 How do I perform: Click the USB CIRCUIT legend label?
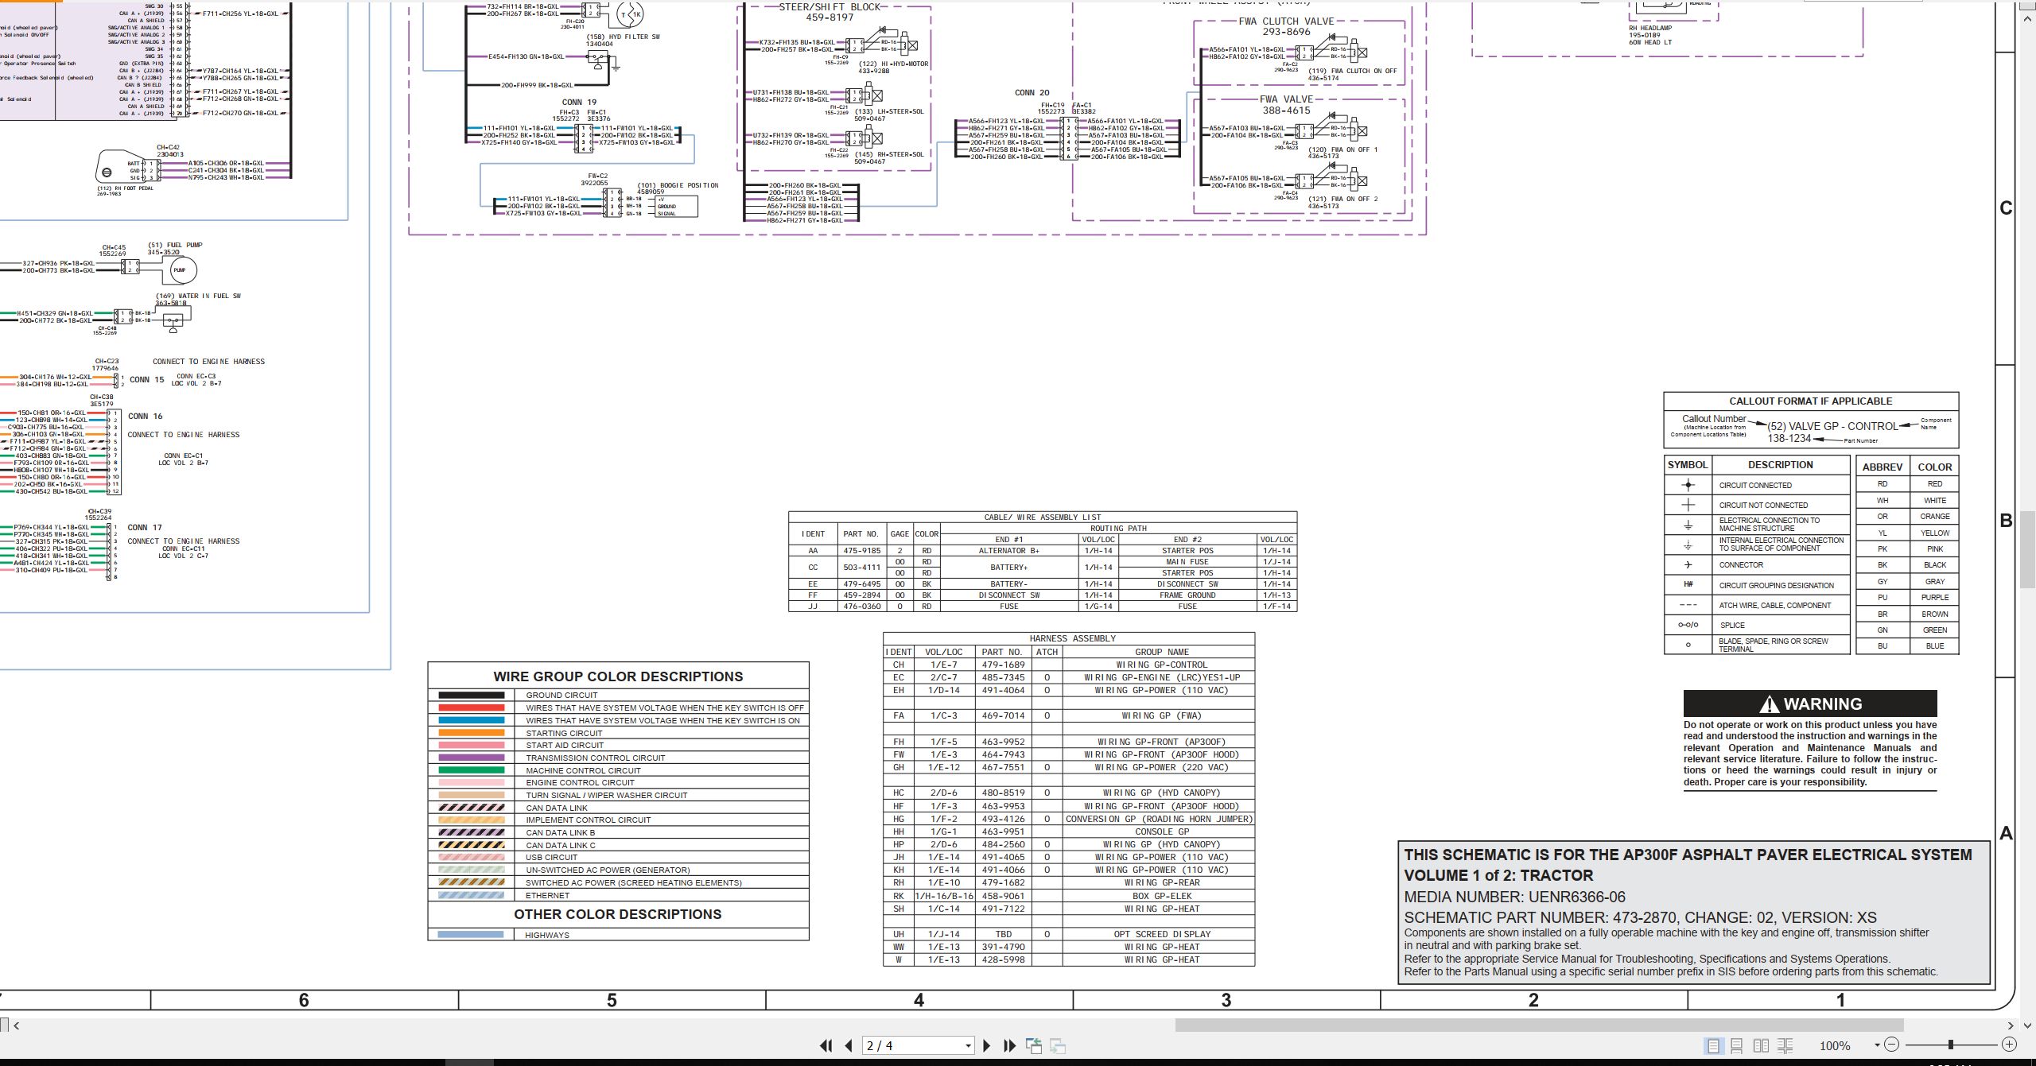tap(552, 858)
